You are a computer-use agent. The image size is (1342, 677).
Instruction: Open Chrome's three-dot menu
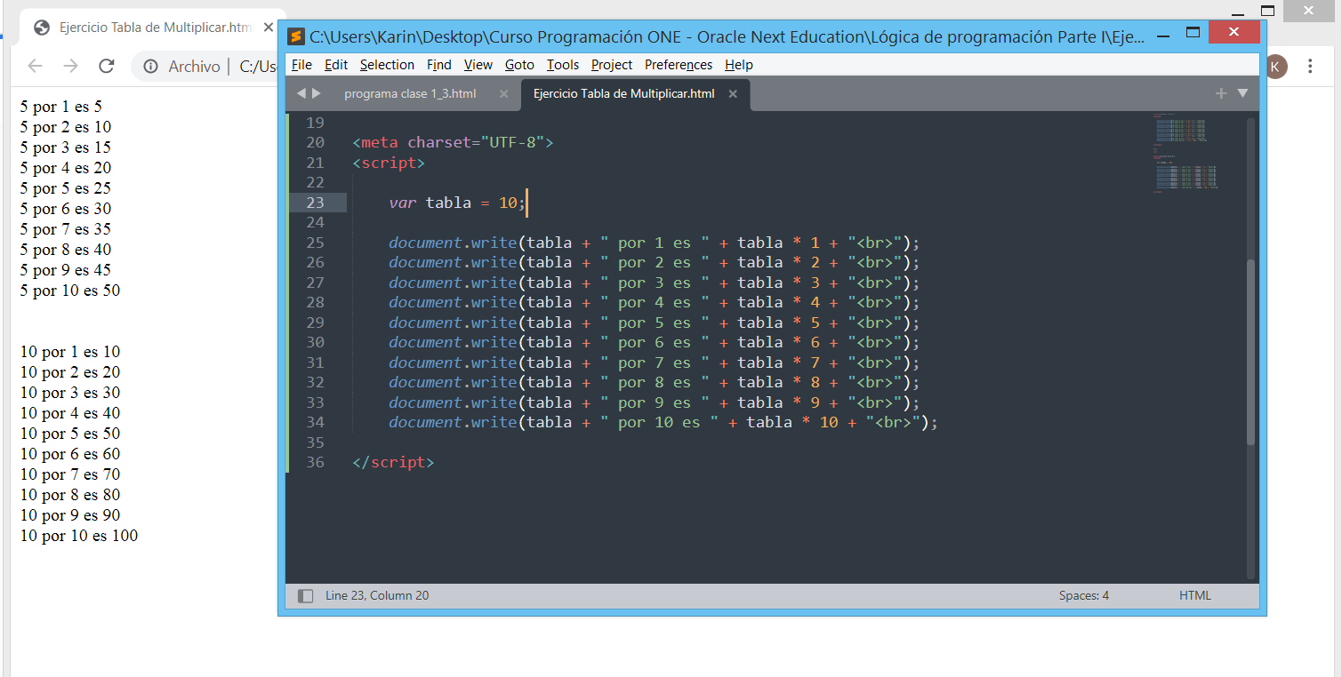click(1311, 66)
